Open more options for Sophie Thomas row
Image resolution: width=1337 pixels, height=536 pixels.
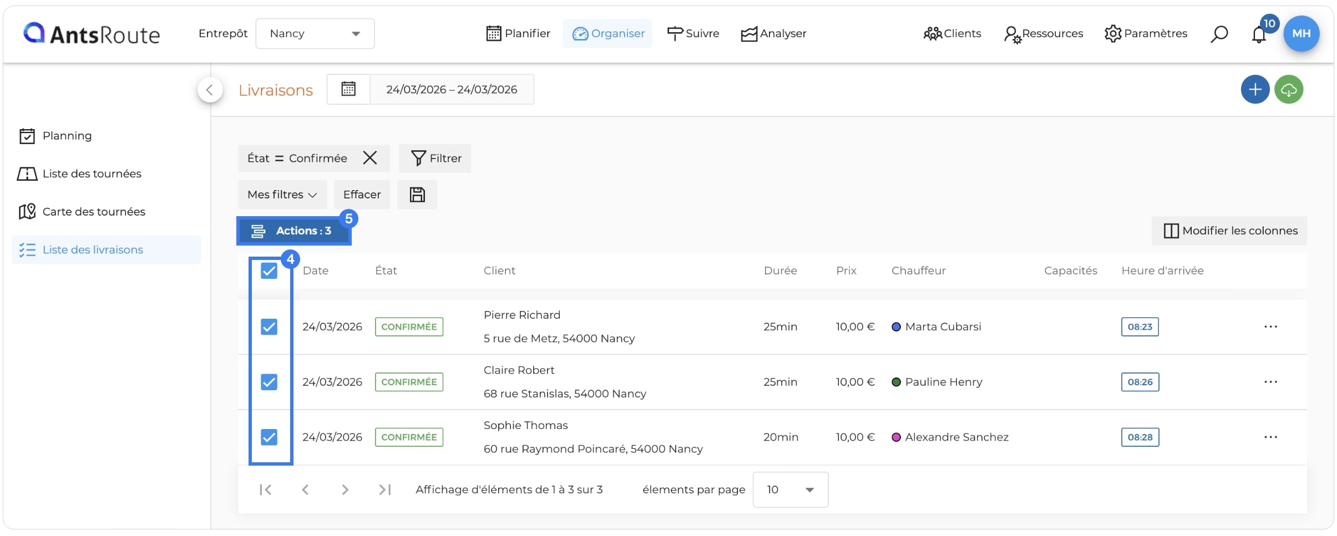(1270, 437)
